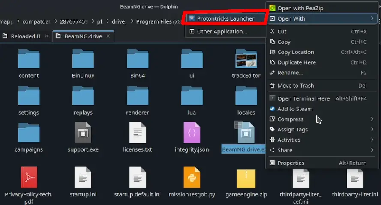Choose Open Terminal Here
The image size is (381, 205).
tap(323, 98)
